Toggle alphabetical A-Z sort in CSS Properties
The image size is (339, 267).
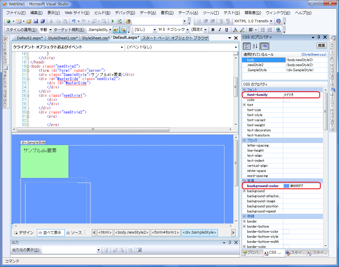tap(255, 46)
